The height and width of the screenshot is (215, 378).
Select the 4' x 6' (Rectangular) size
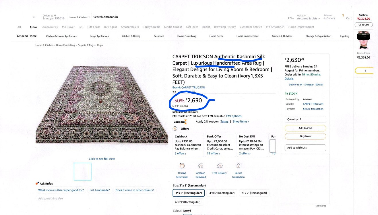(222, 193)
